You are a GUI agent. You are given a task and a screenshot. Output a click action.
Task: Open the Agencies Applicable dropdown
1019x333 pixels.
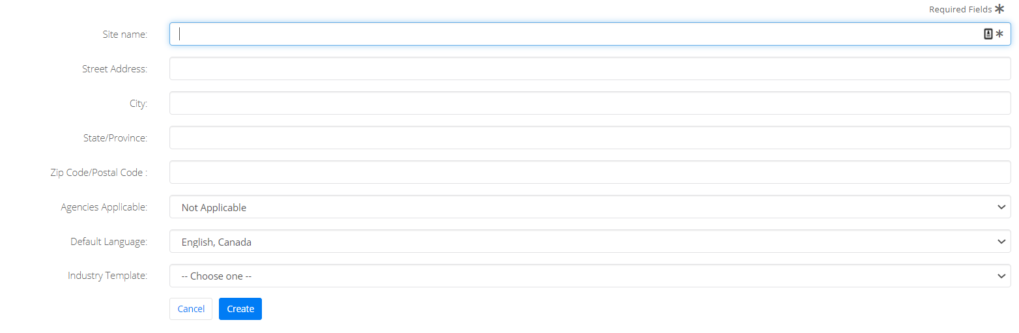[x=590, y=207]
